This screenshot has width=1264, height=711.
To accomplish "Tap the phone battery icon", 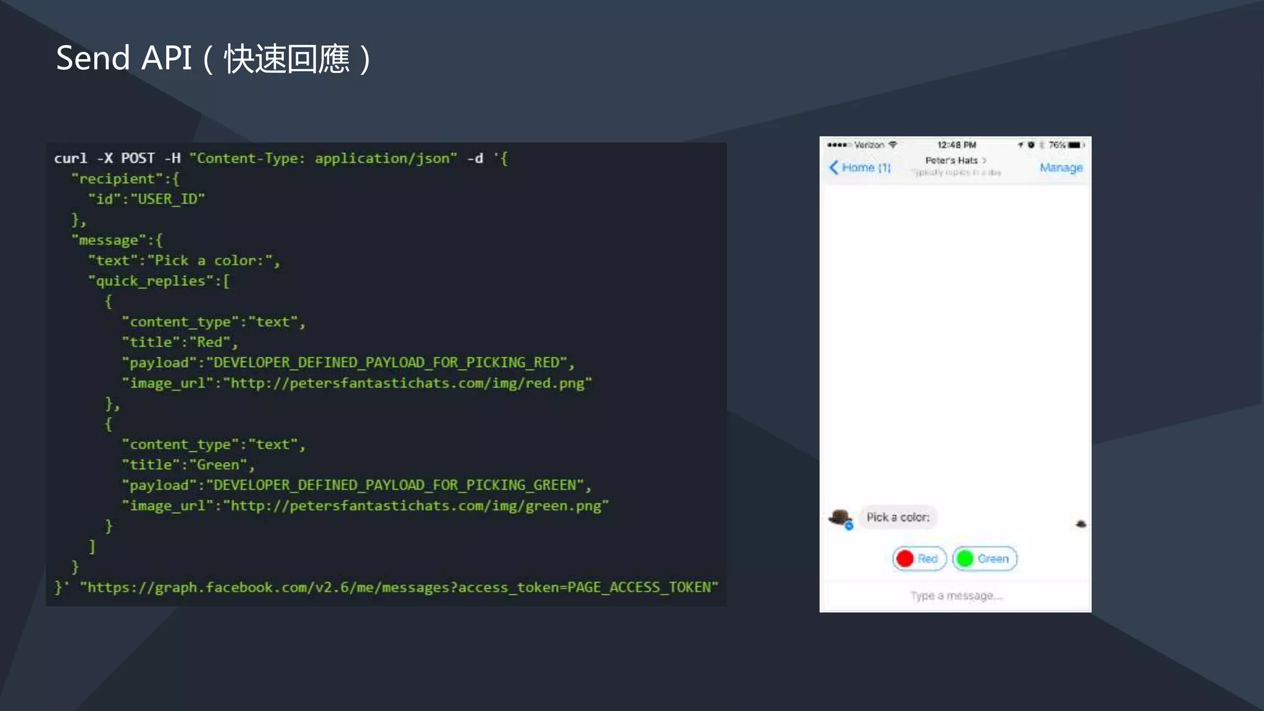I will tap(1076, 145).
